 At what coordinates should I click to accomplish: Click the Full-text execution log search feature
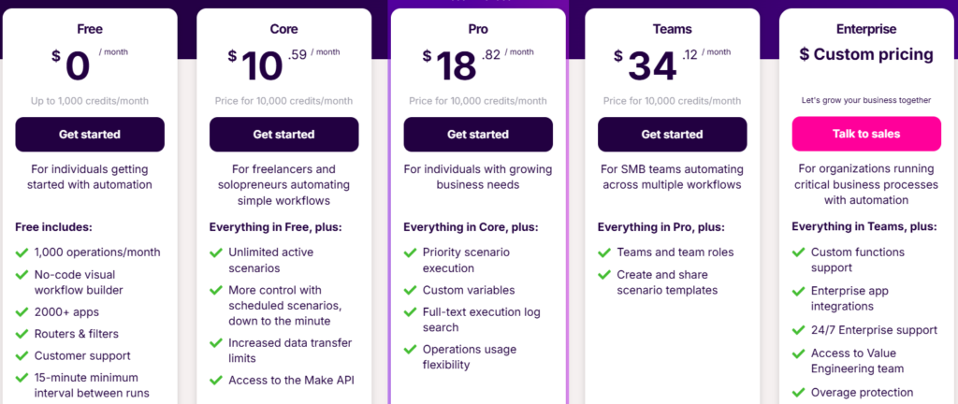[482, 320]
